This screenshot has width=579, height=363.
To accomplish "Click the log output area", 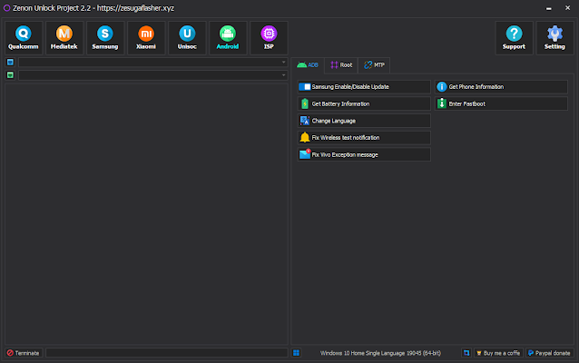I will click(147, 214).
